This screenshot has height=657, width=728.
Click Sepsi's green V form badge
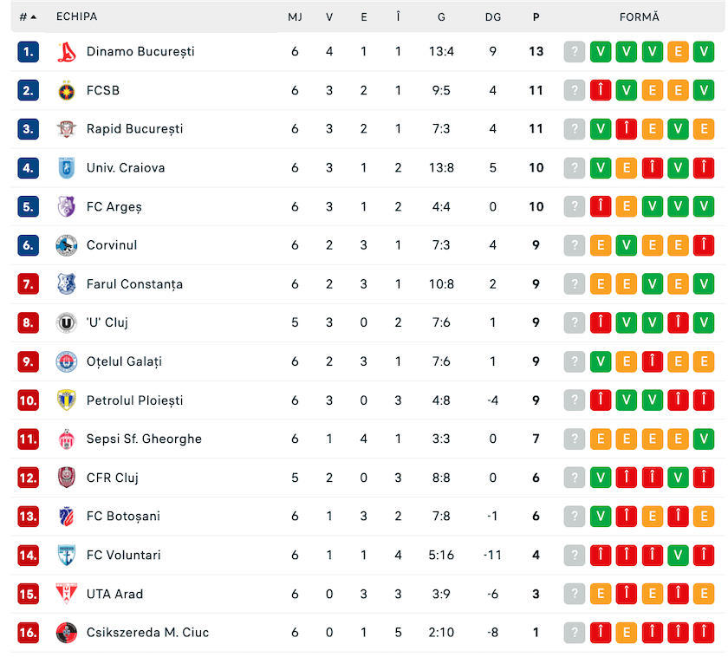(704, 439)
